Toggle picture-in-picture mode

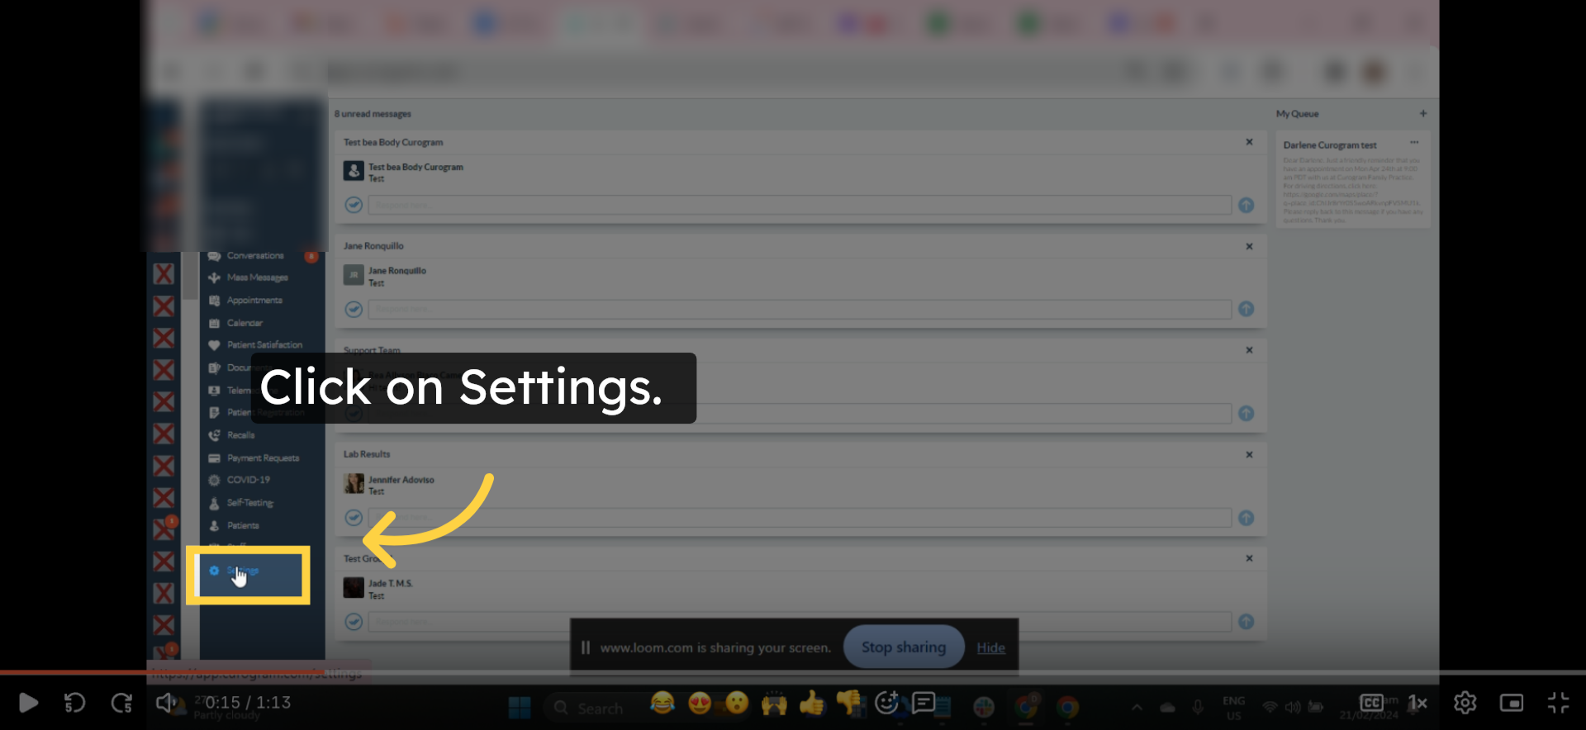coord(1512,703)
